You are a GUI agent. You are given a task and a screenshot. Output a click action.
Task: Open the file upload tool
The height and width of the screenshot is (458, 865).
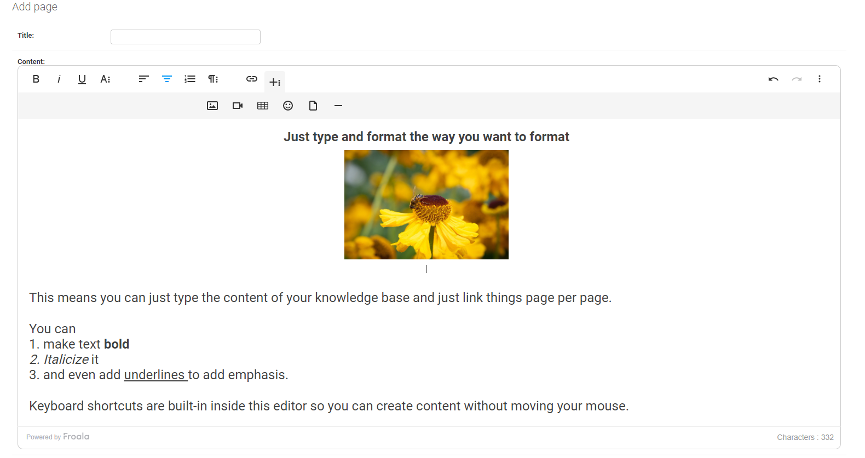313,106
